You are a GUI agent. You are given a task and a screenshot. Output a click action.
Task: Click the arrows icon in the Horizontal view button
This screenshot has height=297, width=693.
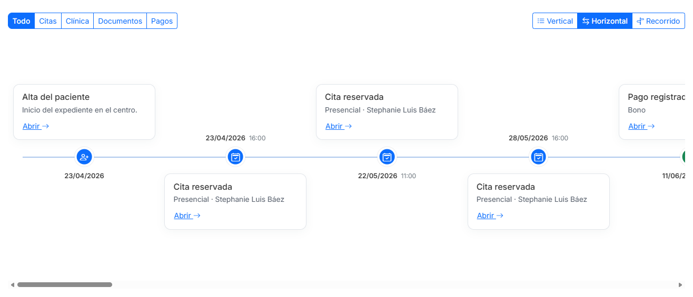pyautogui.click(x=586, y=21)
